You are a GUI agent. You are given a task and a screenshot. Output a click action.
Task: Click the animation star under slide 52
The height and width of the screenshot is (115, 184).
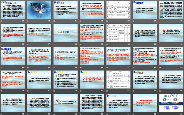(x=54, y=91)
